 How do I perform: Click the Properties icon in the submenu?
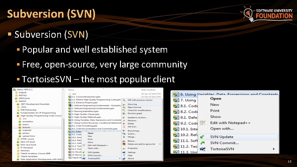124,148
